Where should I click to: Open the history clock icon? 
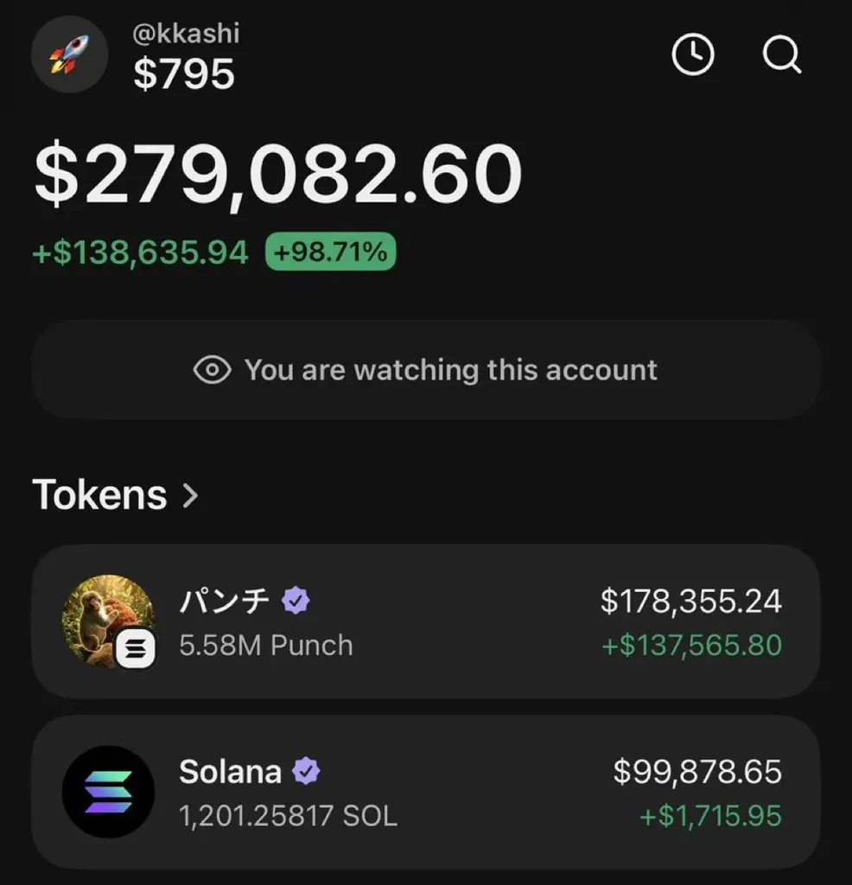[x=693, y=54]
